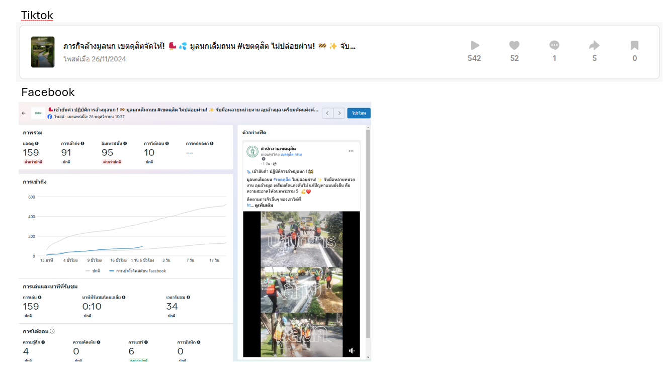Click the average watch time value 0:10
This screenshot has width=669, height=376.
(x=92, y=306)
